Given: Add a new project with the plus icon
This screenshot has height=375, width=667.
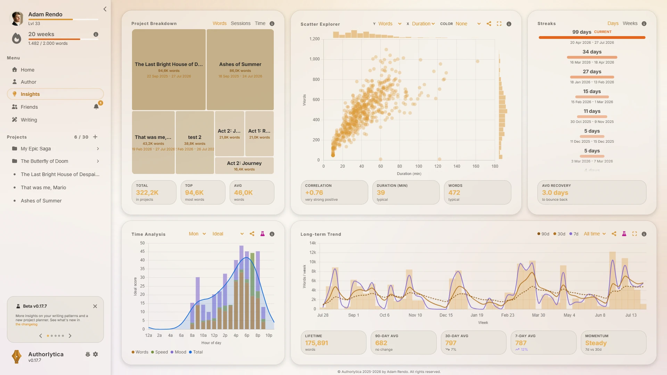Looking at the screenshot, I should (x=95, y=137).
